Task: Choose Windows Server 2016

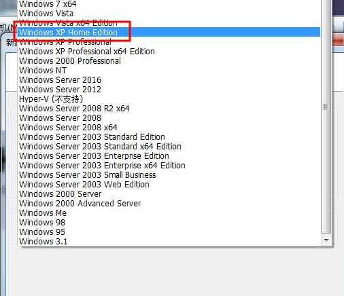Action: tap(169, 80)
